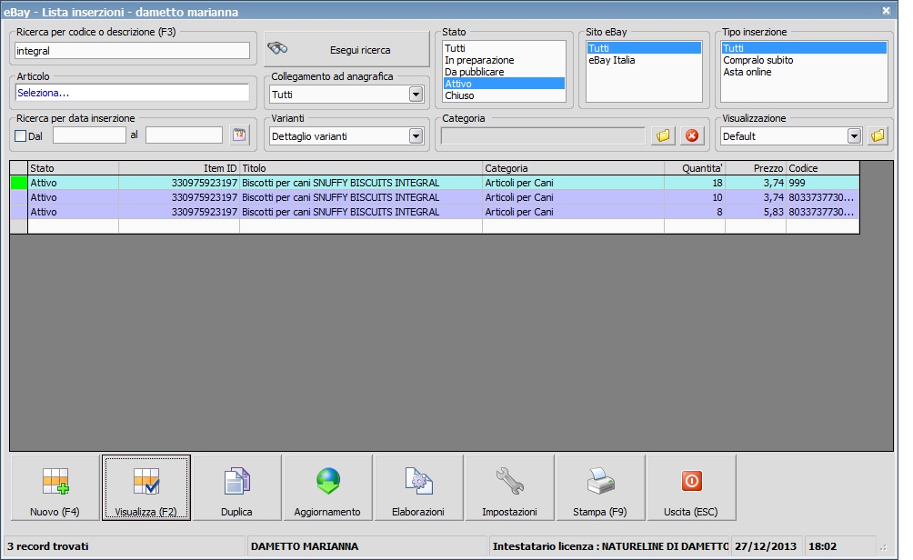Click the Categoria text field
913x560 pixels.
click(x=543, y=135)
